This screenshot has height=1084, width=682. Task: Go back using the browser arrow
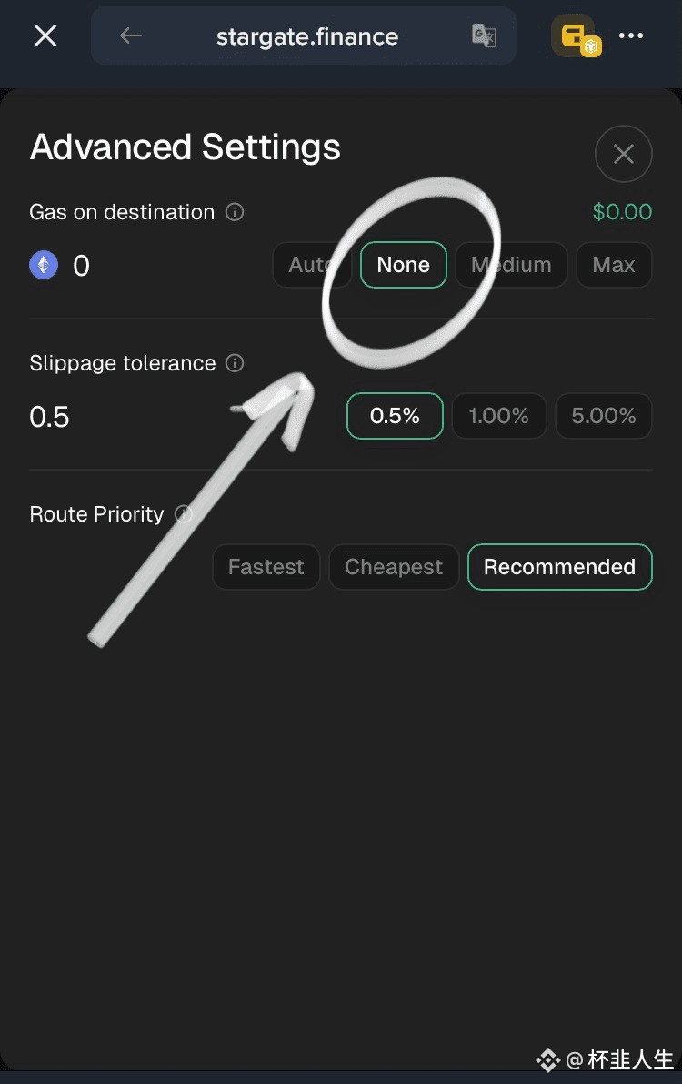point(131,35)
